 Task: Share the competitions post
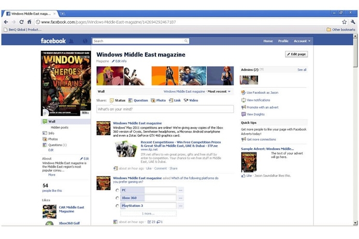point(174,168)
